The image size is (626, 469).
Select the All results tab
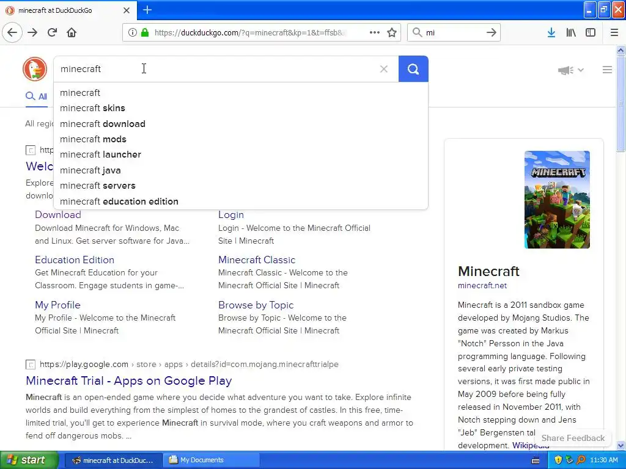[x=36, y=96]
